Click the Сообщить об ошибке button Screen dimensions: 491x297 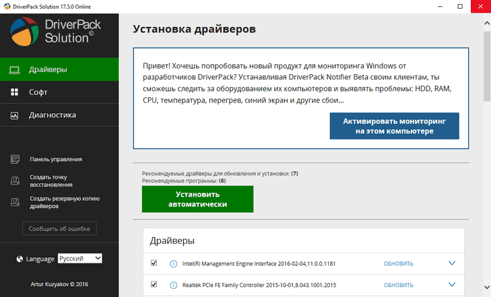(x=59, y=229)
